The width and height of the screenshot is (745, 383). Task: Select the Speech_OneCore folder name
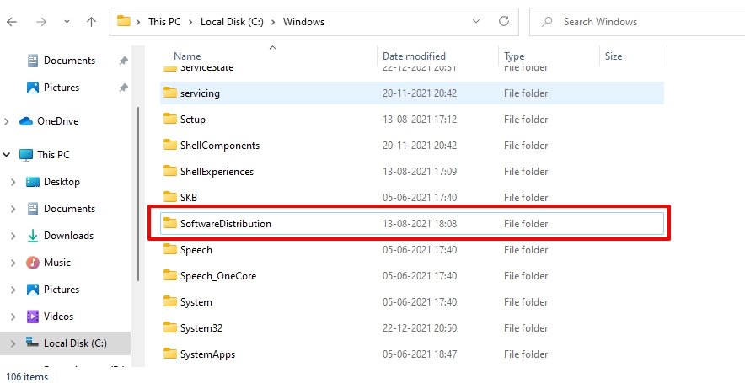pos(218,276)
